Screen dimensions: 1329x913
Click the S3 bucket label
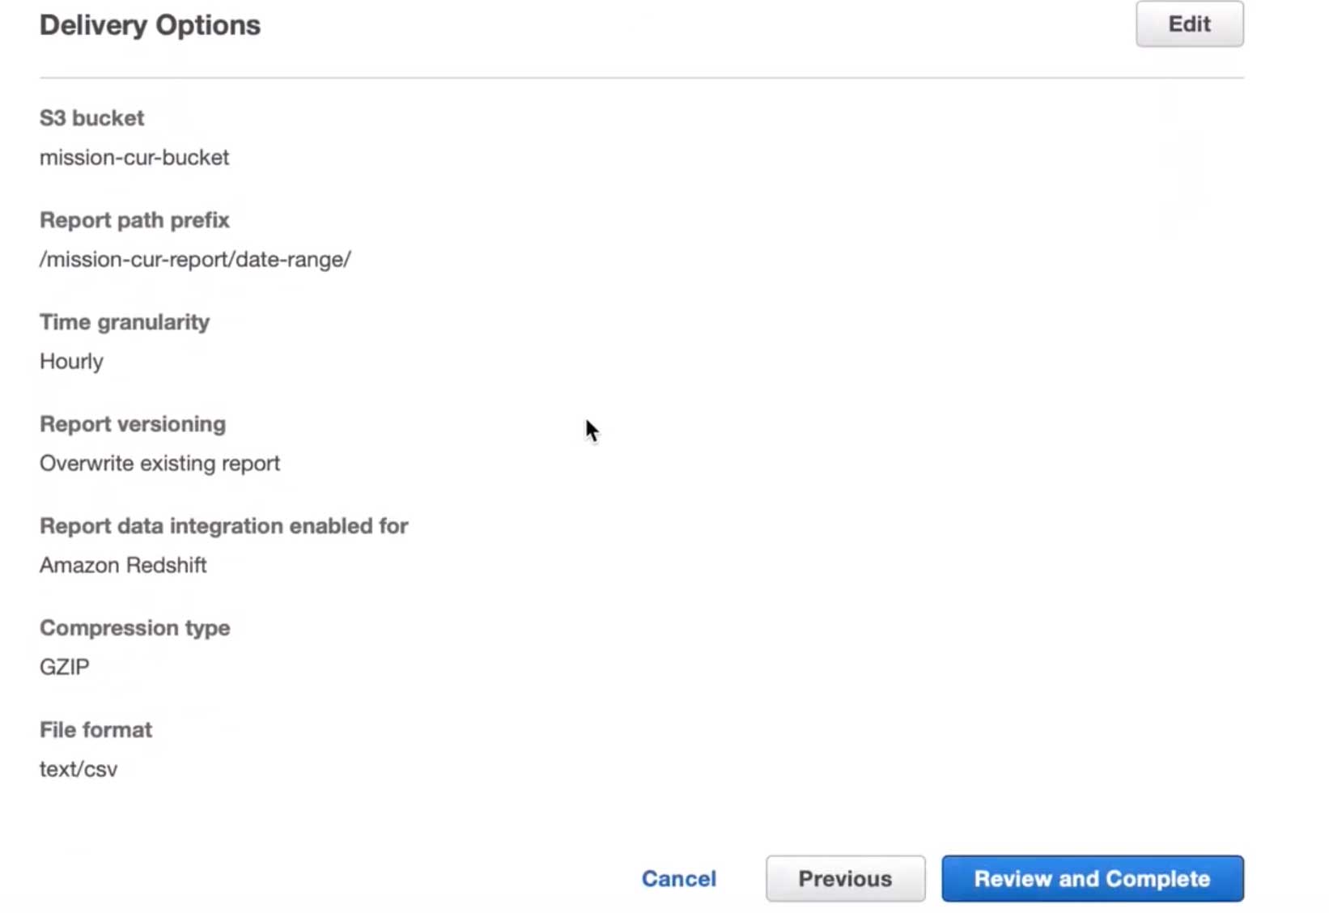91,118
